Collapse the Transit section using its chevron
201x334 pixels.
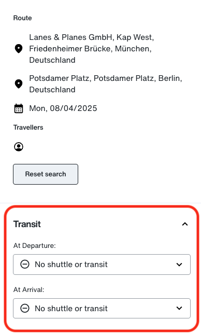pos(185,224)
